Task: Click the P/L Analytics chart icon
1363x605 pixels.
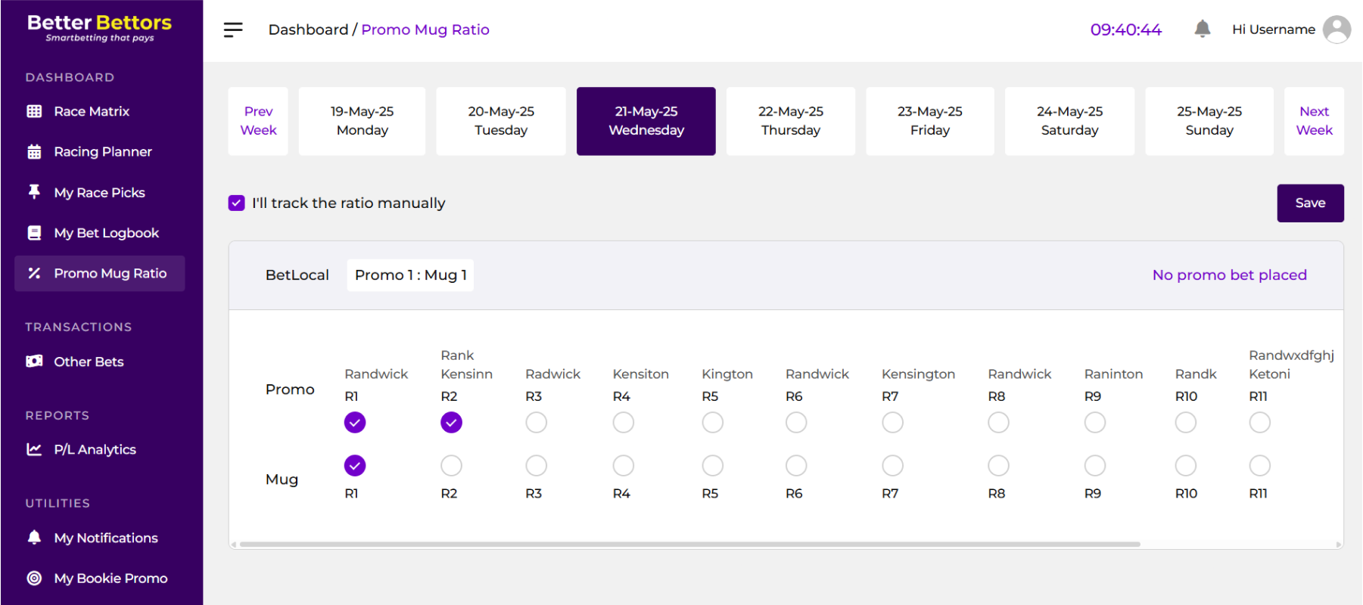Action: pyautogui.click(x=34, y=449)
